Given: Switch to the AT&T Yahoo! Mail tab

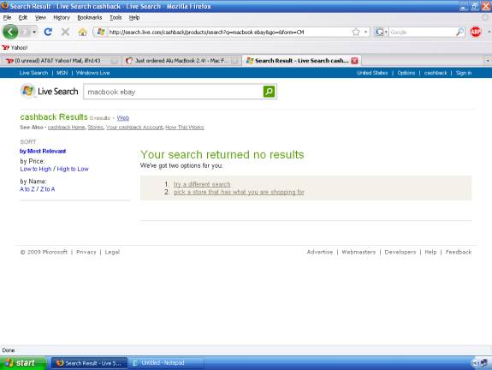Looking at the screenshot, I should coord(62,61).
